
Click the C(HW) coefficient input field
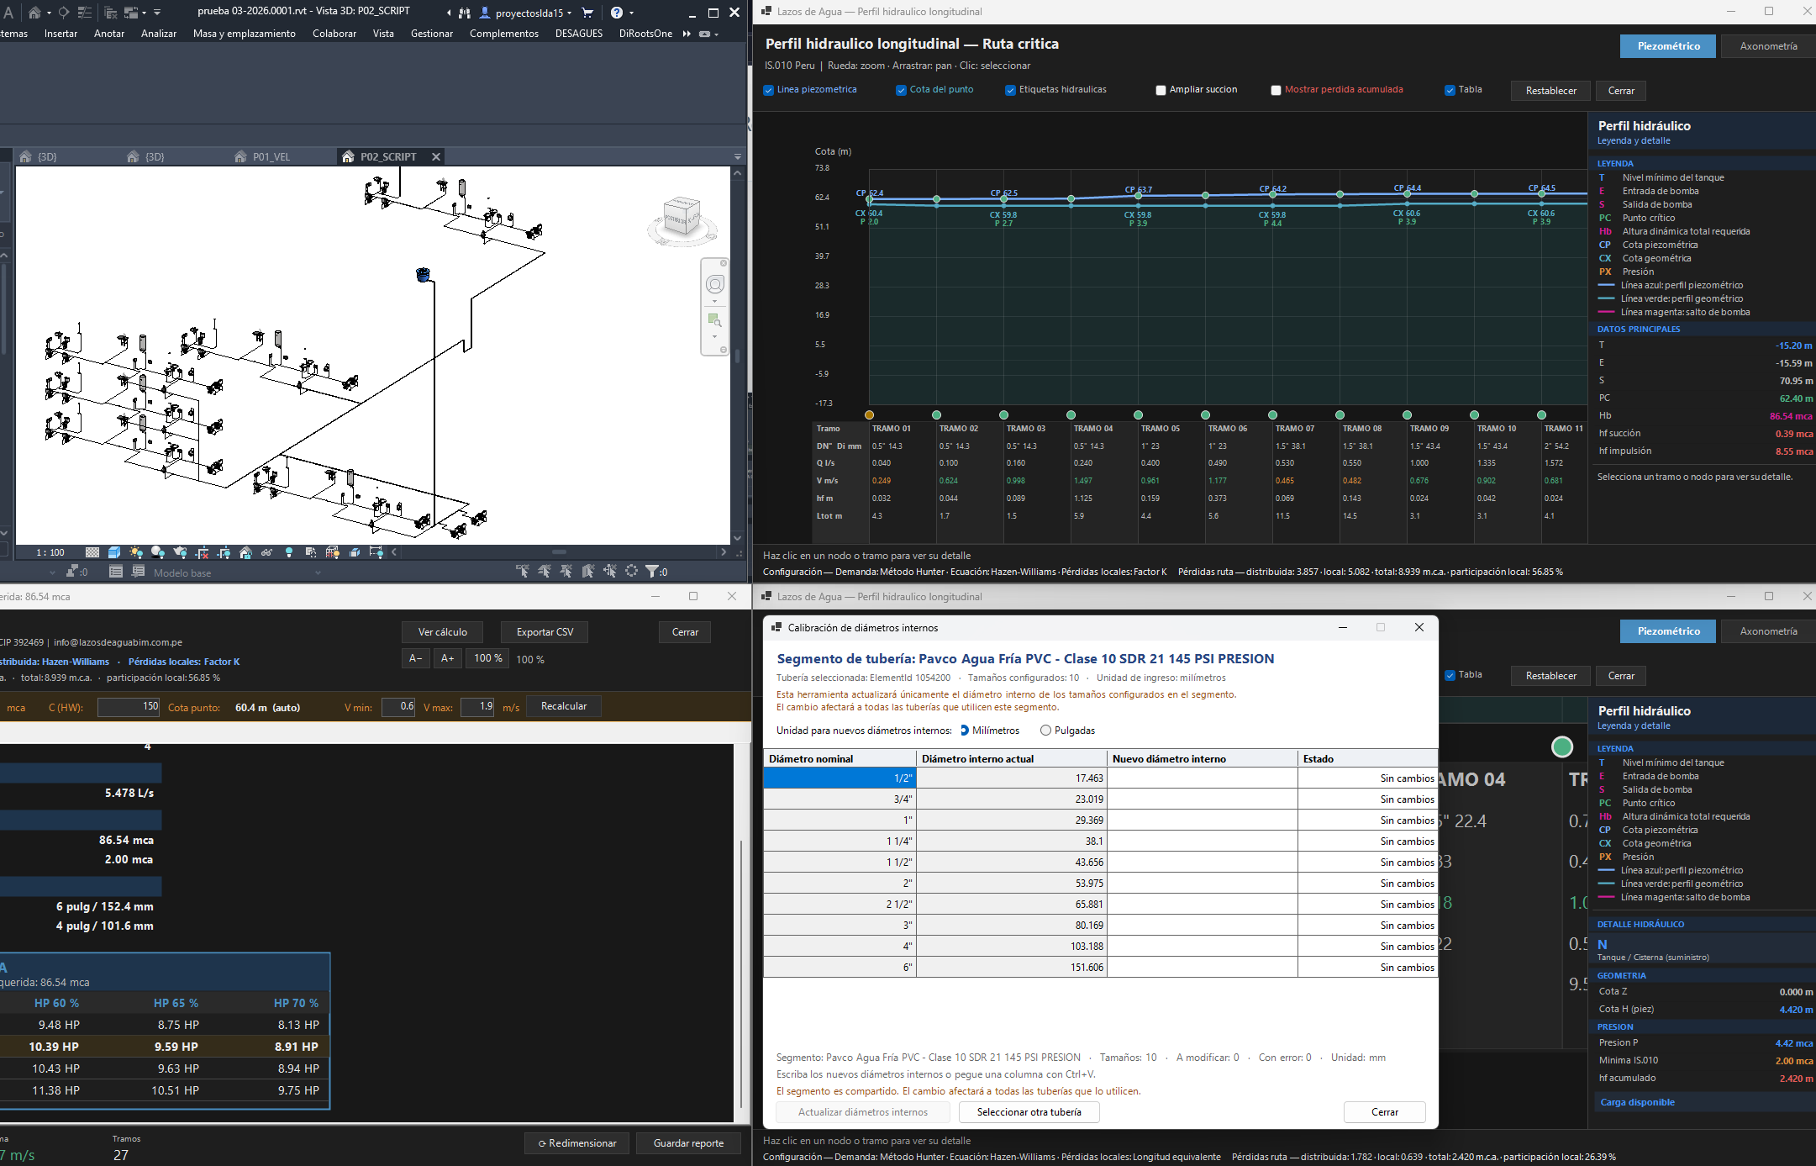[129, 707]
